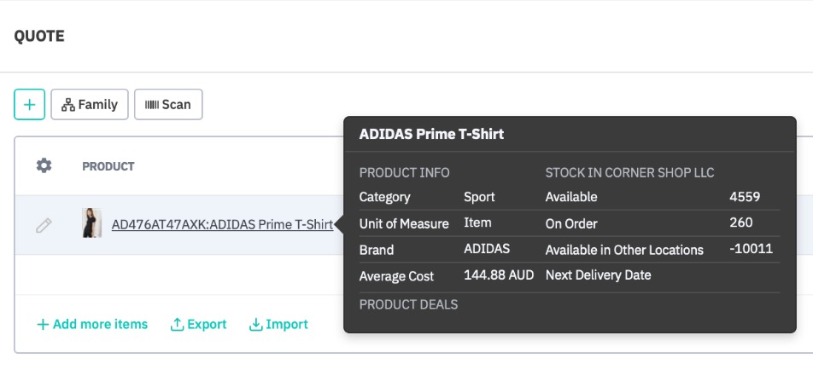Click the ADIDAS Prime T-Shirt tooltip title
The image size is (813, 370).
pos(431,134)
